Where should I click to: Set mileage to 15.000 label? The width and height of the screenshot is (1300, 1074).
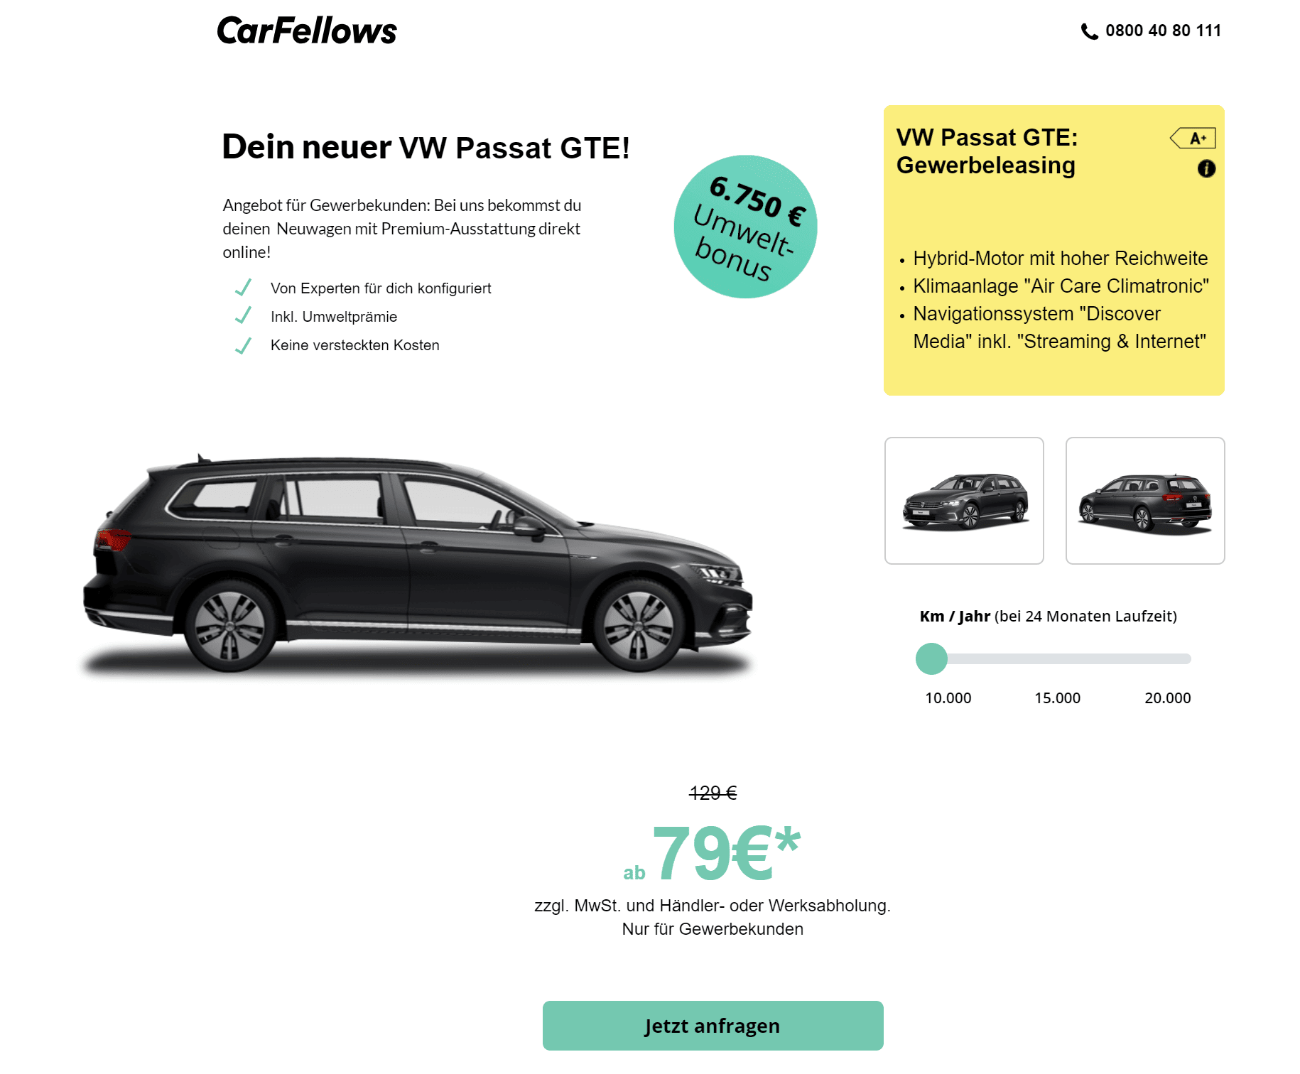[x=1057, y=698]
